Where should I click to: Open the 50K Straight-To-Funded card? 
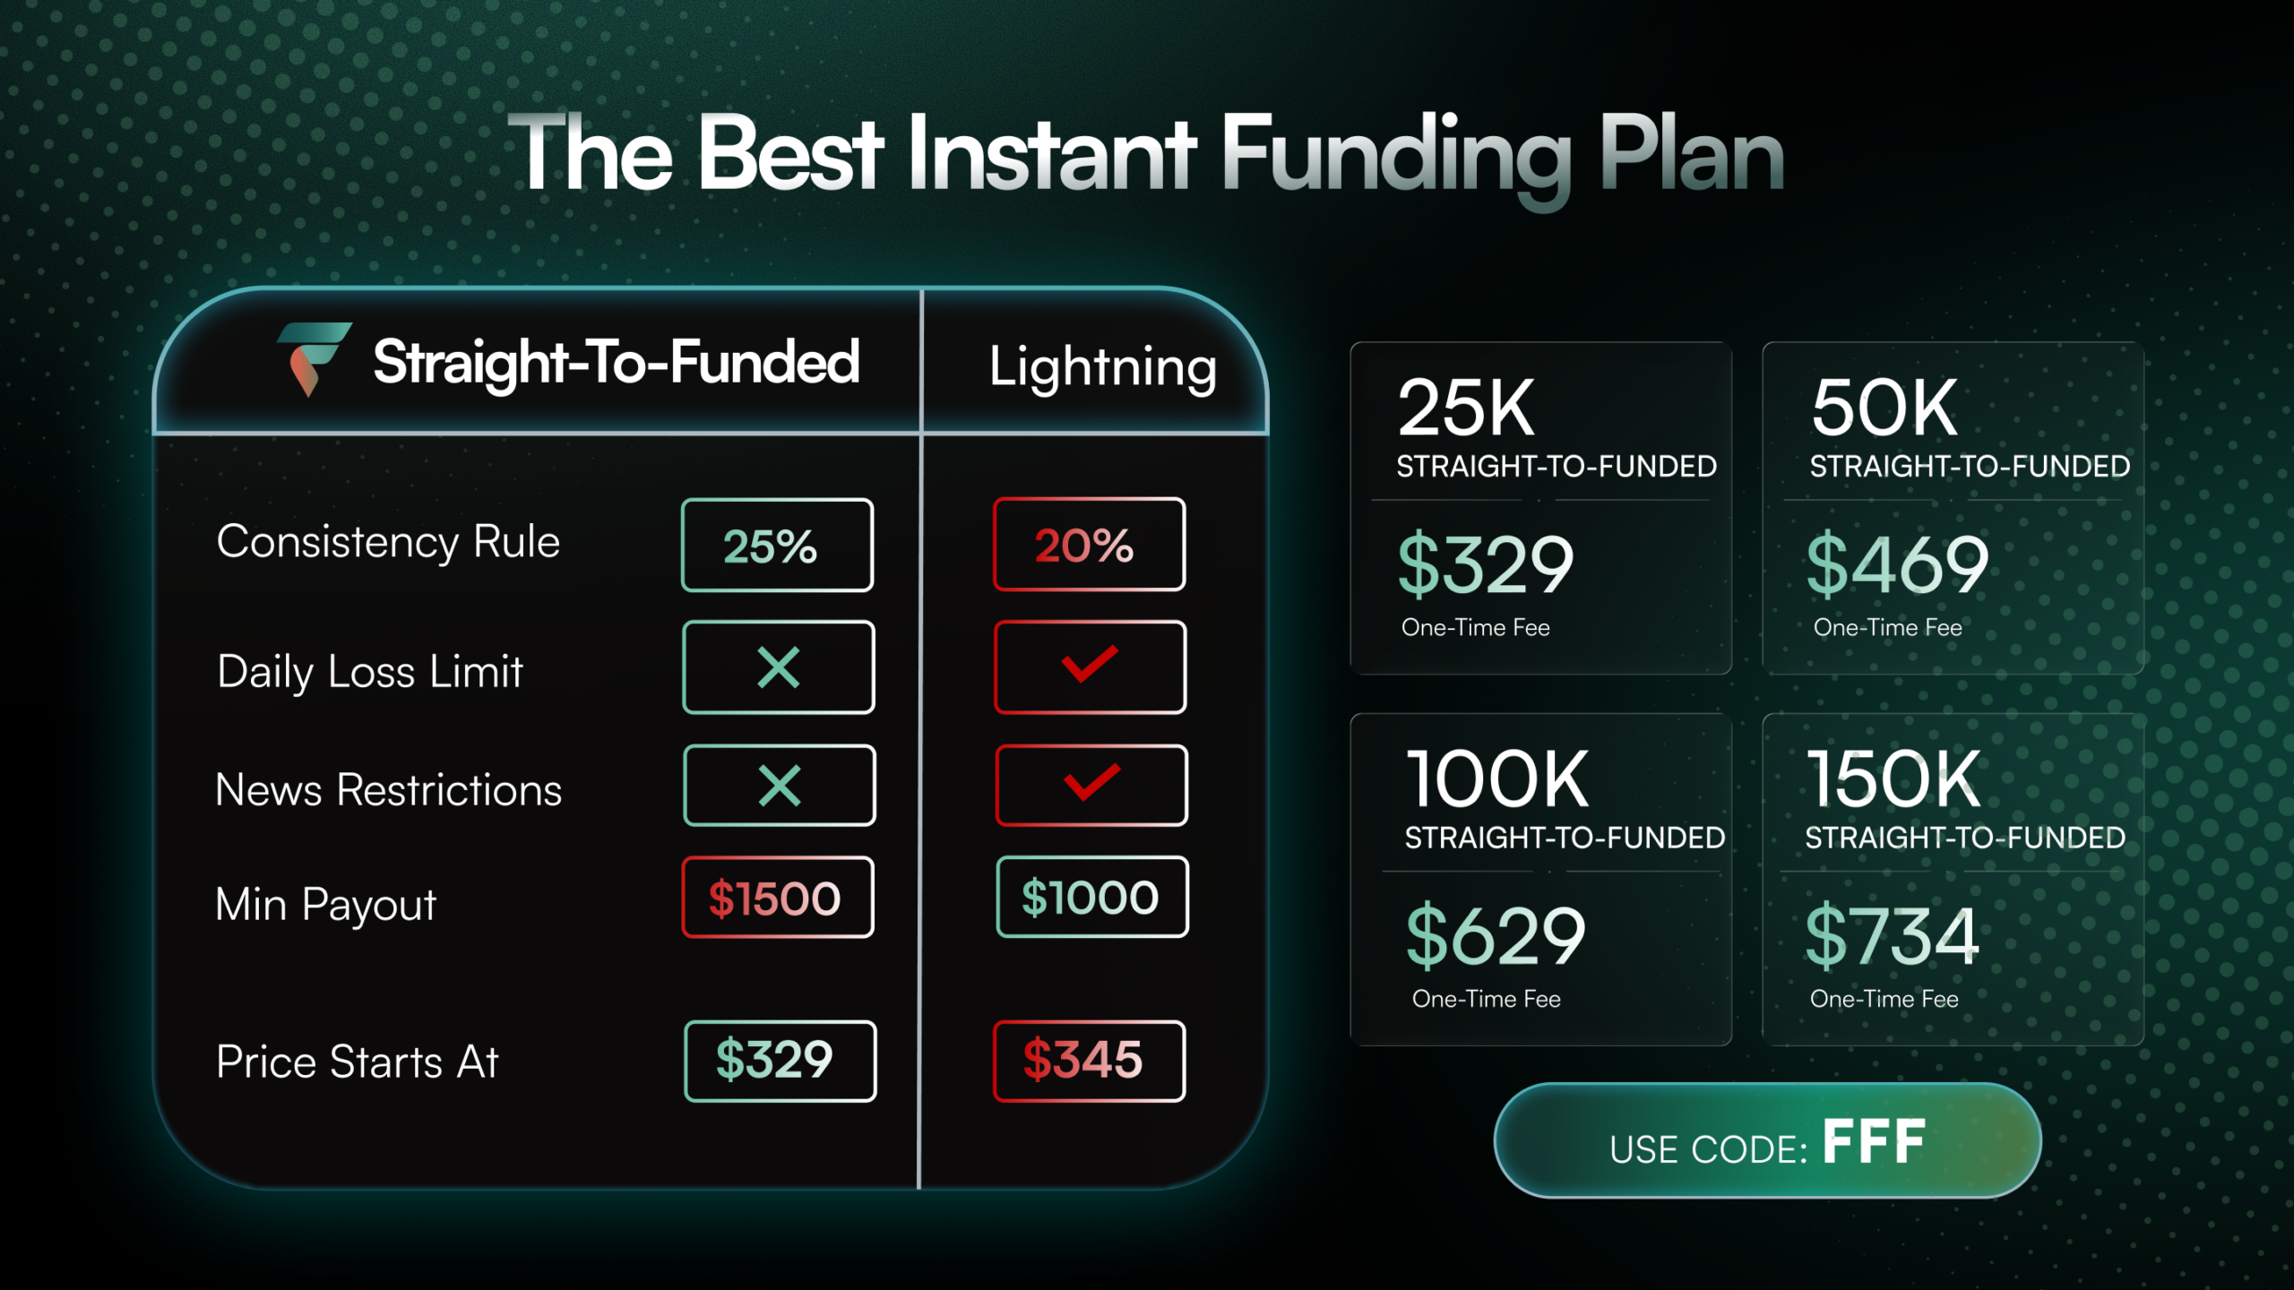tap(1953, 508)
